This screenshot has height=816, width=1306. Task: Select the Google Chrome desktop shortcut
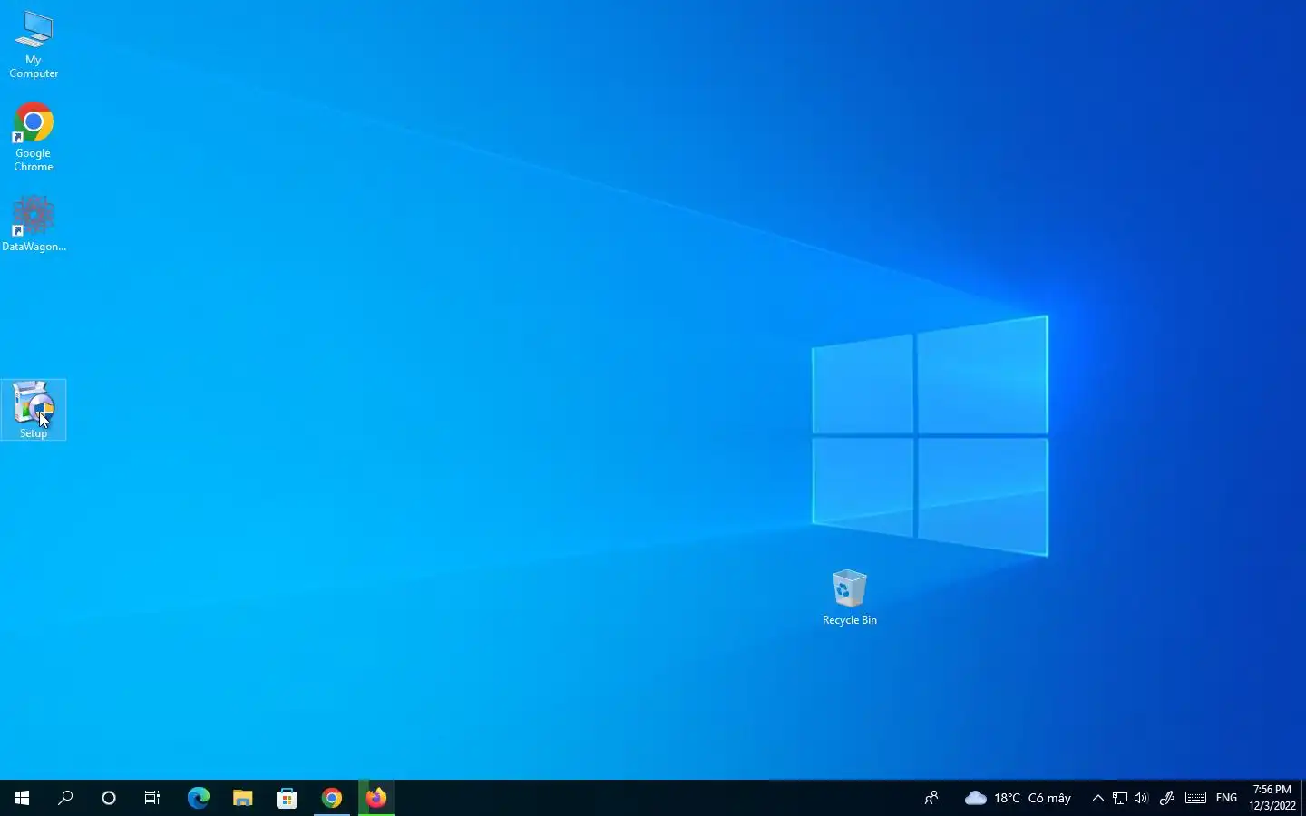(34, 137)
